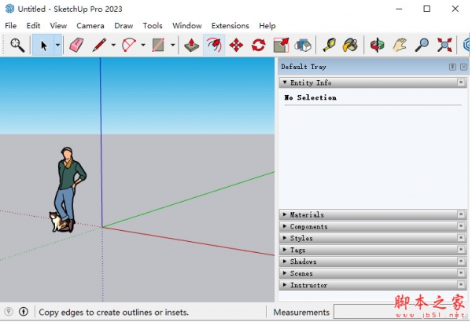Close the Components panel
472x322 pixels.
[x=461, y=225]
